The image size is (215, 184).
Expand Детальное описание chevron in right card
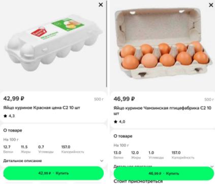(x=212, y=166)
